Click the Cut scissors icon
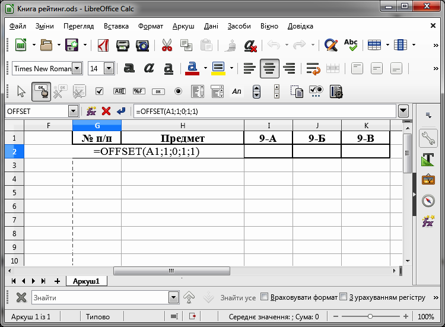The width and height of the screenshot is (445, 327). pos(167,45)
